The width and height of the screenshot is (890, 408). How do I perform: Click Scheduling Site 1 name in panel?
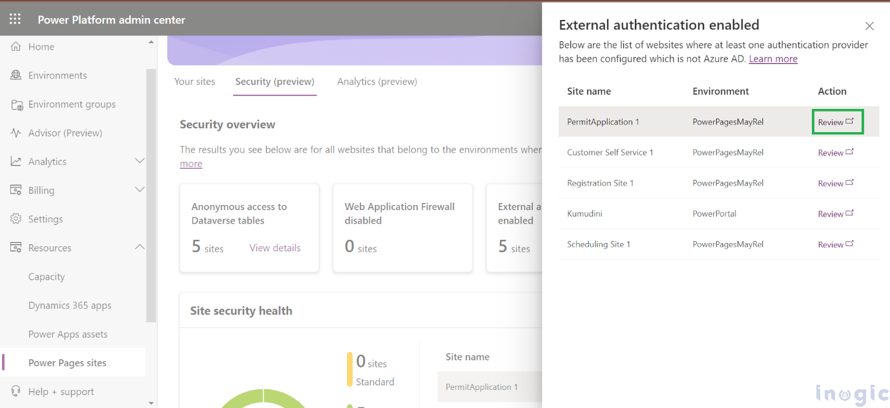pos(599,244)
